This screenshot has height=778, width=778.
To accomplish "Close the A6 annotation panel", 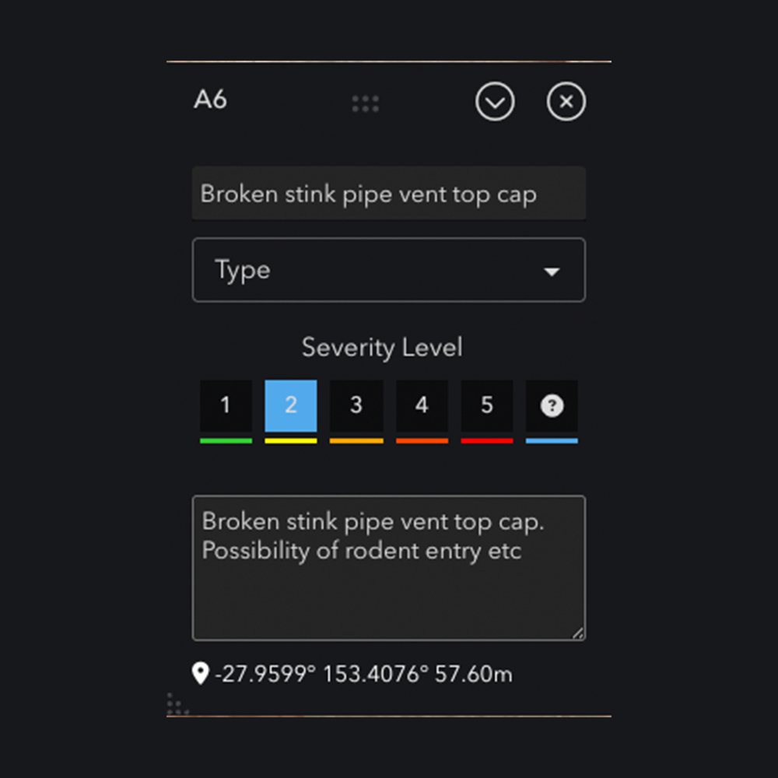I will [566, 102].
